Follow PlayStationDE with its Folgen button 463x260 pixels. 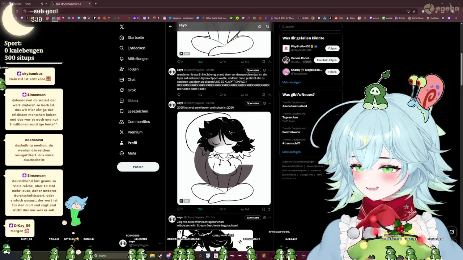[x=332, y=48]
